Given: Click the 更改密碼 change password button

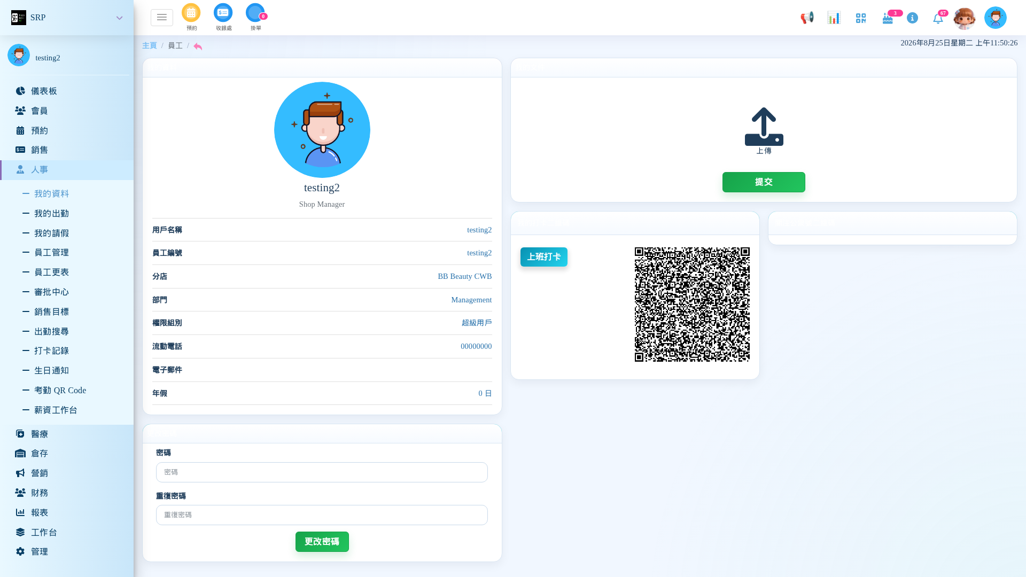Looking at the screenshot, I should click(x=322, y=542).
